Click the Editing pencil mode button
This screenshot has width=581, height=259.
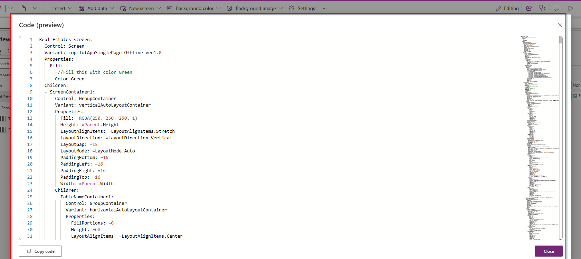point(507,8)
